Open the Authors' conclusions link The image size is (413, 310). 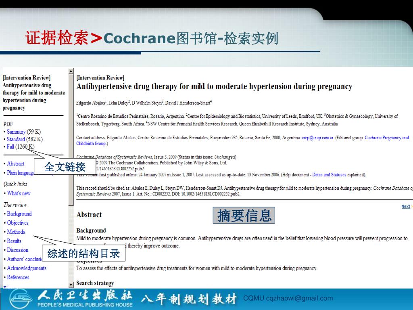(x=25, y=259)
